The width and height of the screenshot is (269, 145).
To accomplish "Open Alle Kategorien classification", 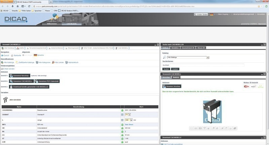I will [43, 62].
